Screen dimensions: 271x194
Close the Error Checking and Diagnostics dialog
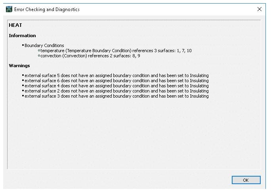[x=260, y=9]
